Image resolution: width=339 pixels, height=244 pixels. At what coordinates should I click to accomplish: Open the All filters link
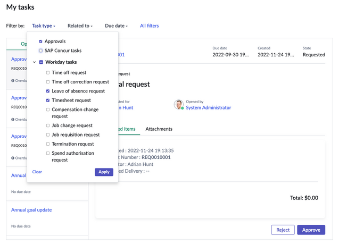pyautogui.click(x=150, y=26)
